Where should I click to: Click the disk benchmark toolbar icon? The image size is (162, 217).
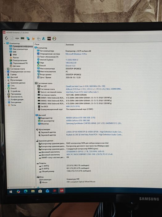click(x=17, y=38)
